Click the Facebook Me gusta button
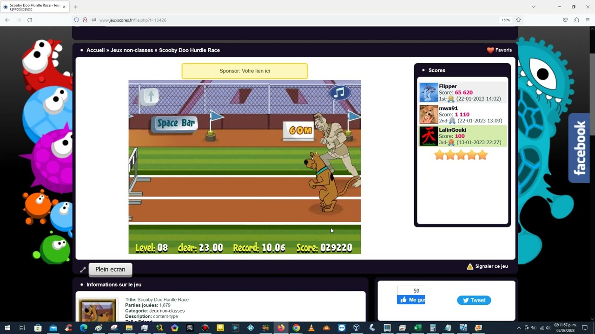Screen dimensions: 595x334 point(411,300)
